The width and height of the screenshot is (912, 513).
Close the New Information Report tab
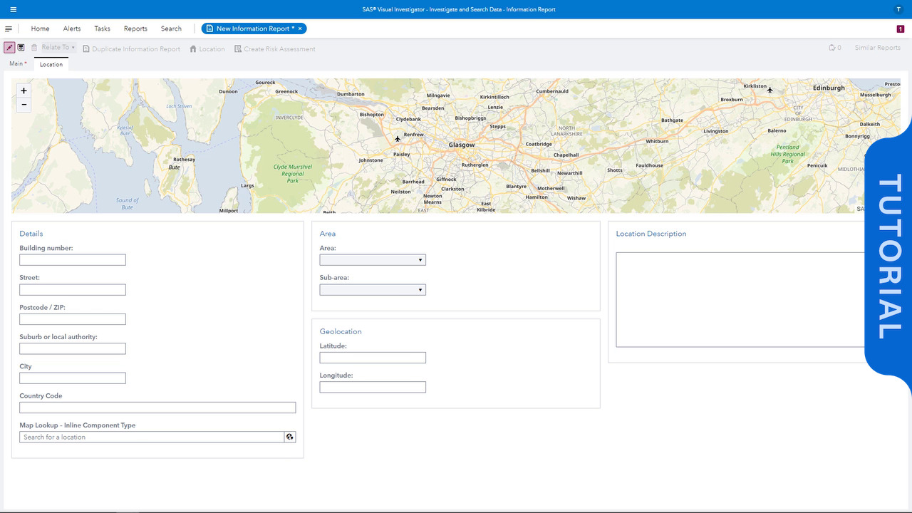[x=300, y=28]
